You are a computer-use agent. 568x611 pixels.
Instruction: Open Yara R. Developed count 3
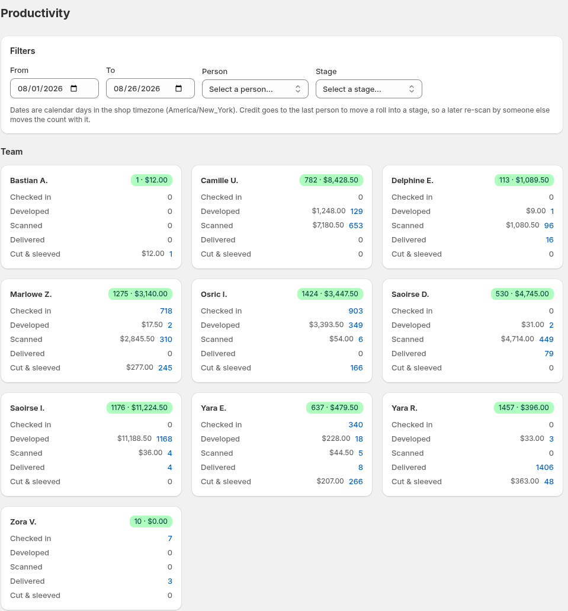point(551,439)
